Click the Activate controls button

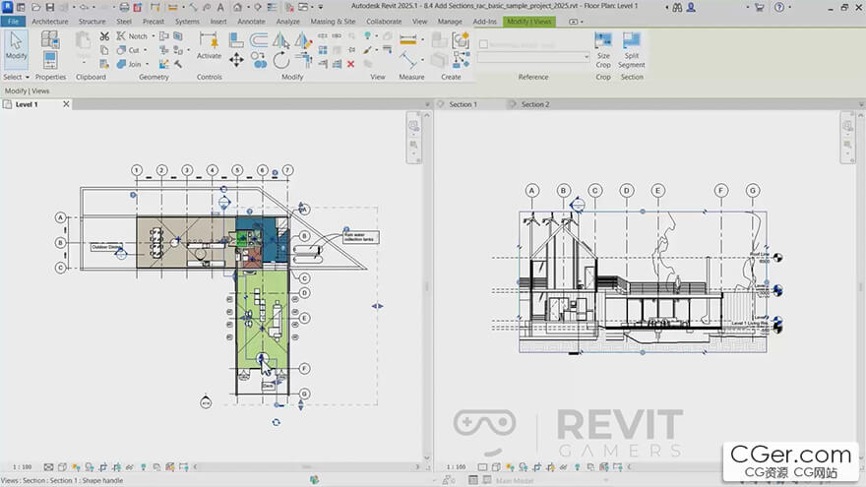coord(209,46)
